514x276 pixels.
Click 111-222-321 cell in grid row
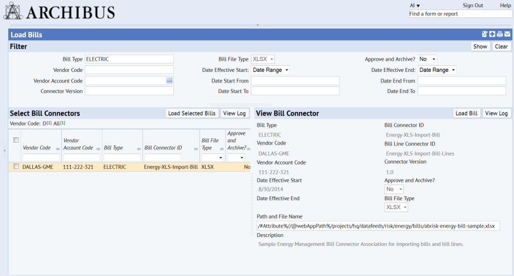click(78, 167)
